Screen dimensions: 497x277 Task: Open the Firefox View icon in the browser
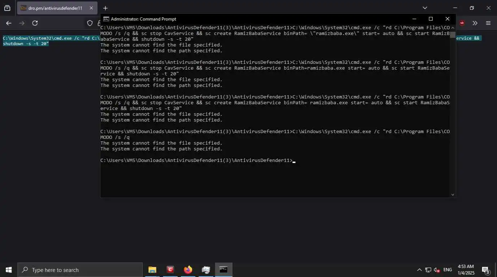point(7,8)
